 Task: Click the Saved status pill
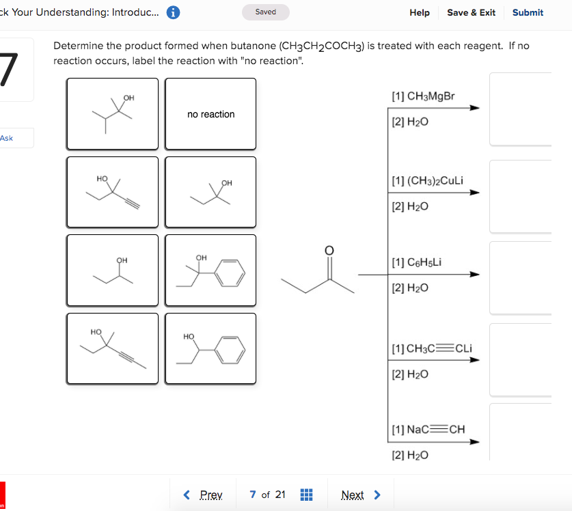[x=265, y=12]
